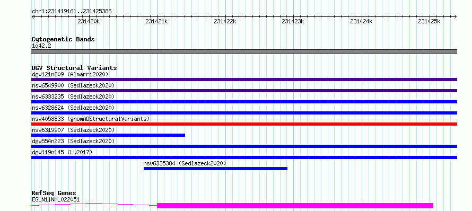This screenshot has width=472, height=211.
Task: Click the right arrow of the ruler
Action: tap(456, 16)
